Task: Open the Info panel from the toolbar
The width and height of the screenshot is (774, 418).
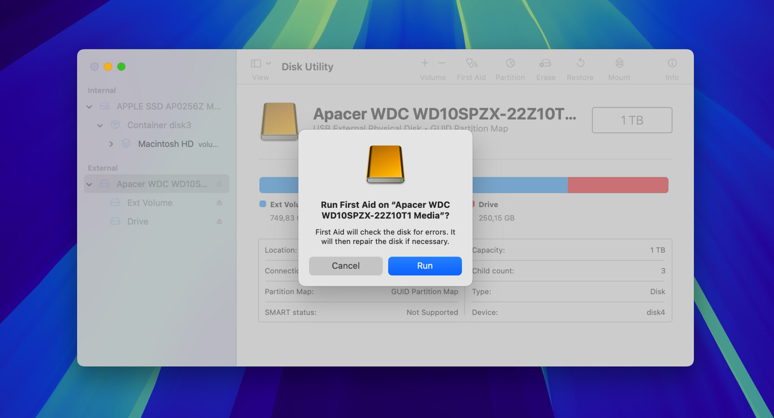Action: point(672,68)
